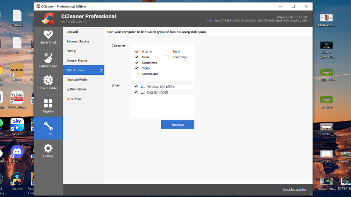Image resolution: width=351 pixels, height=197 pixels.
Task: Open Sky Go desktop shortcut
Action: coord(17,127)
